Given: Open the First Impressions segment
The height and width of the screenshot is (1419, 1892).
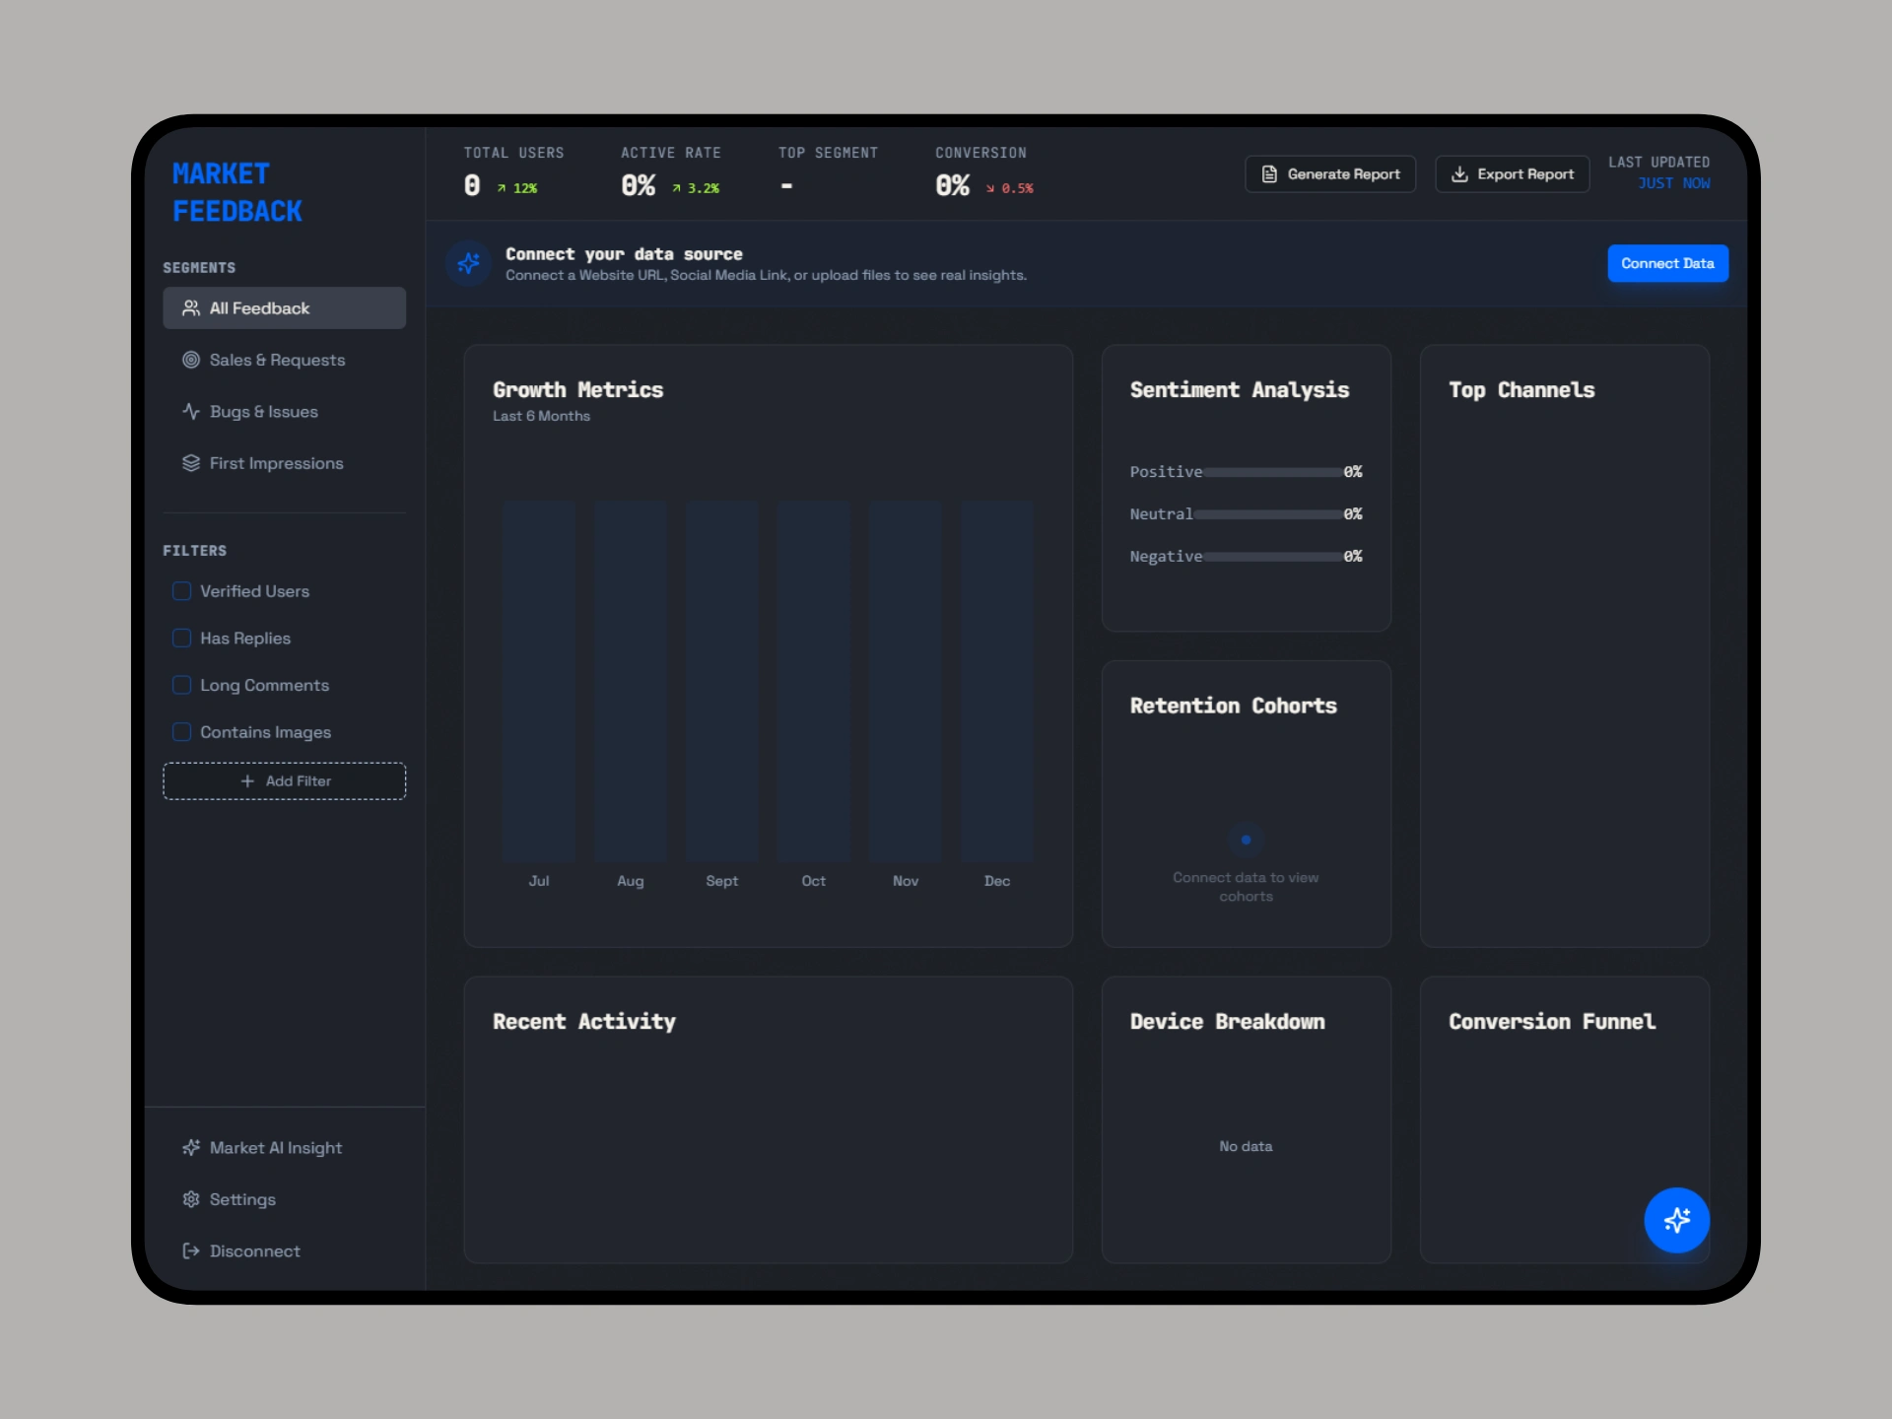Looking at the screenshot, I should coord(276,463).
